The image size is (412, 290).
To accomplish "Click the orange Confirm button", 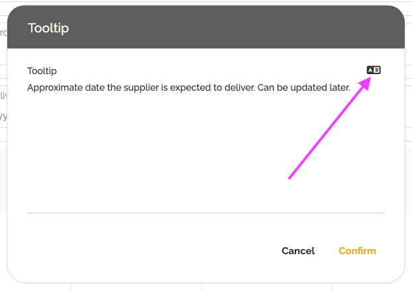I will coord(357,251).
